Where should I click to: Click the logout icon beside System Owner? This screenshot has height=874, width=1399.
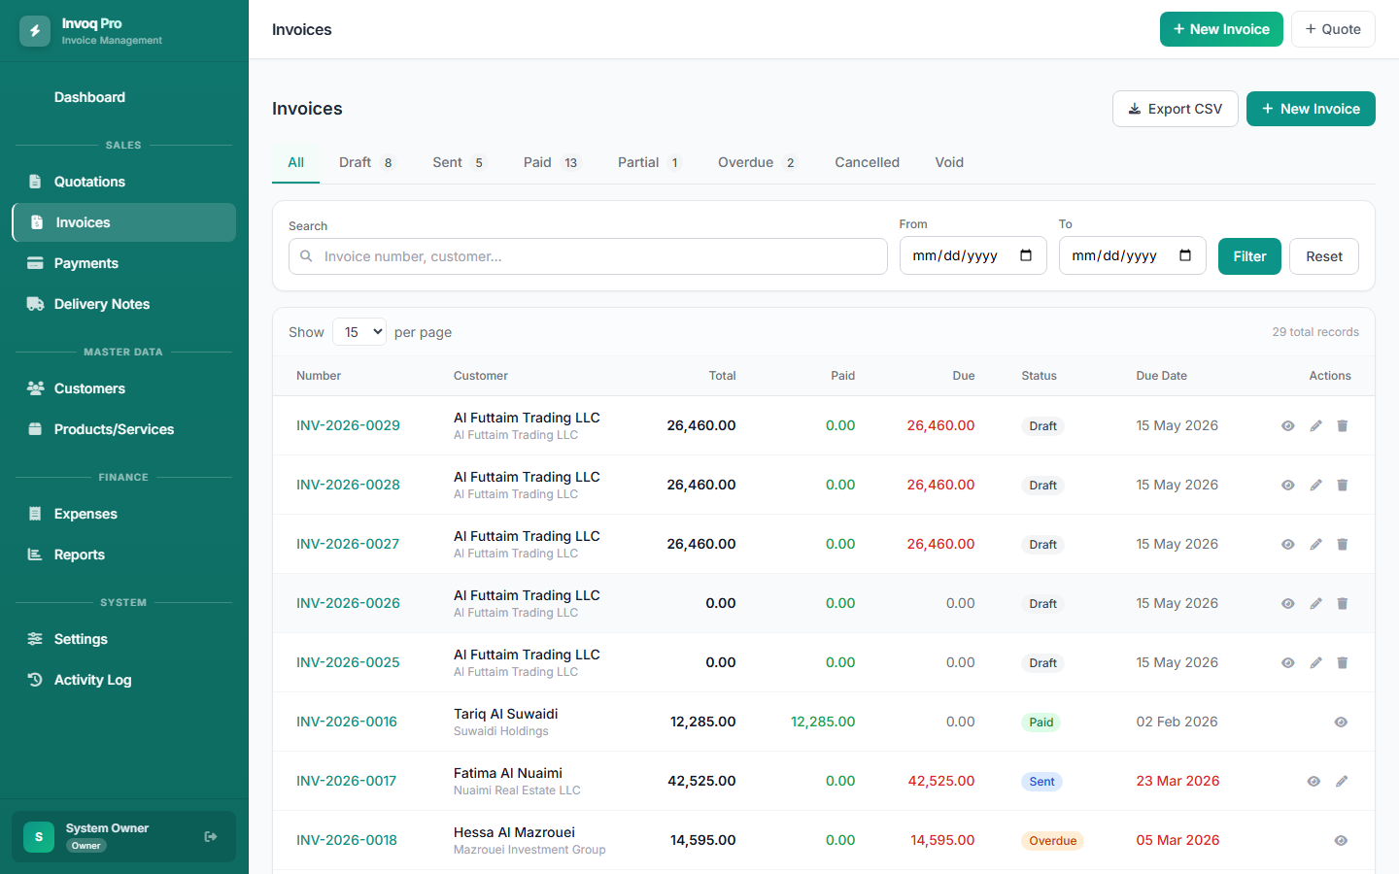[x=211, y=837]
